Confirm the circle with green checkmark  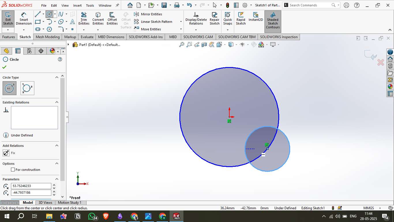4,67
